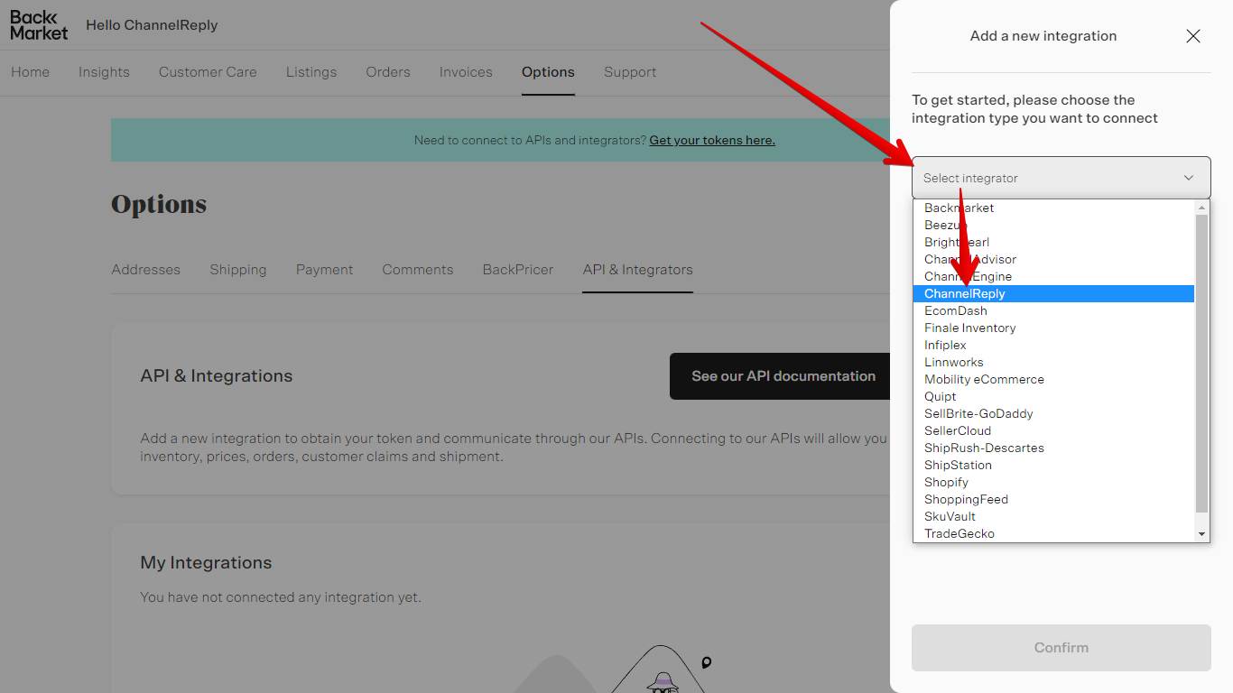
Task: Open the Select integrator dropdown
Action: pyautogui.click(x=1061, y=178)
